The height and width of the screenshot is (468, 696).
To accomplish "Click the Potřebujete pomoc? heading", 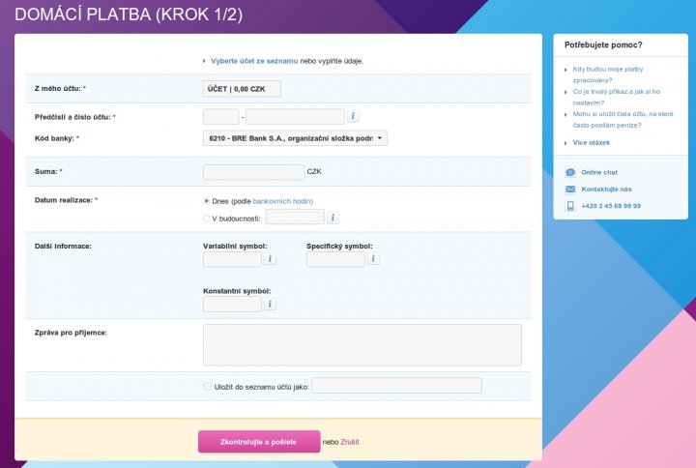I will point(603,44).
